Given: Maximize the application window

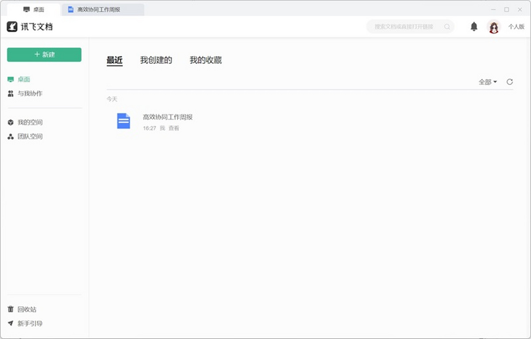Looking at the screenshot, I should pyautogui.click(x=507, y=9).
